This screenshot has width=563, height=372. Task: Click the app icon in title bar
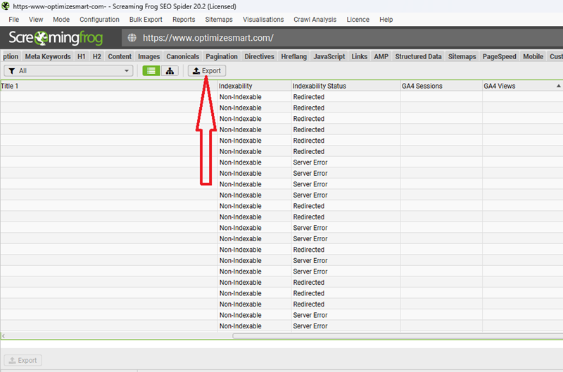6,6
